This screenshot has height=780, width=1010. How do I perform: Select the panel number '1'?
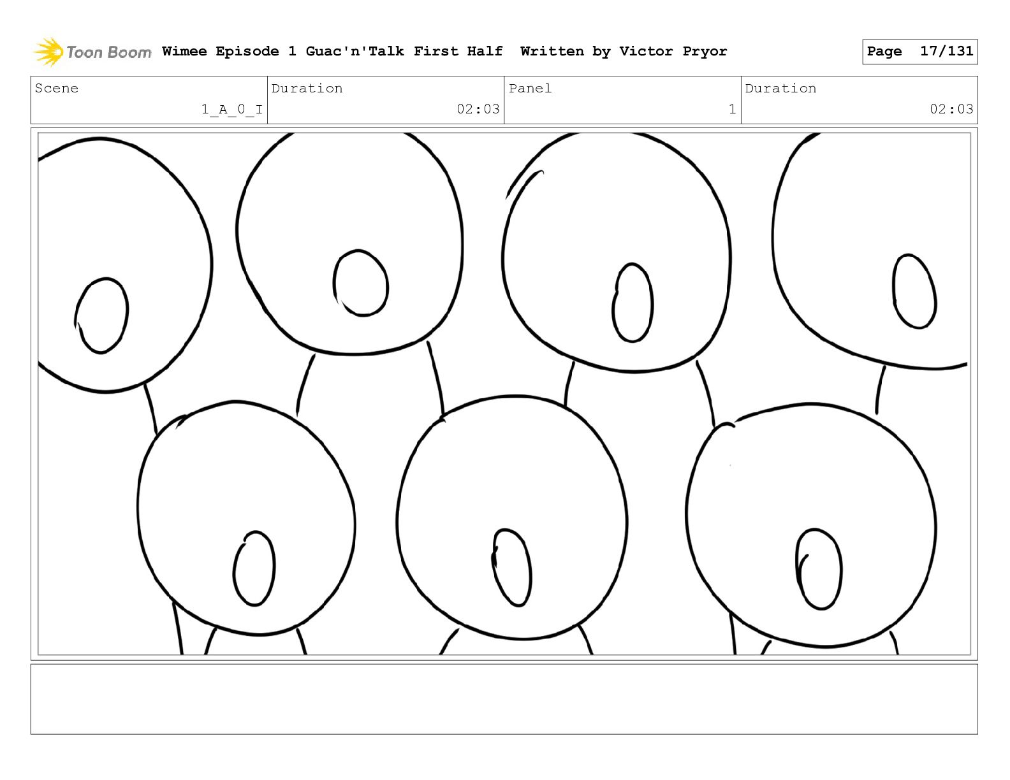(x=733, y=110)
